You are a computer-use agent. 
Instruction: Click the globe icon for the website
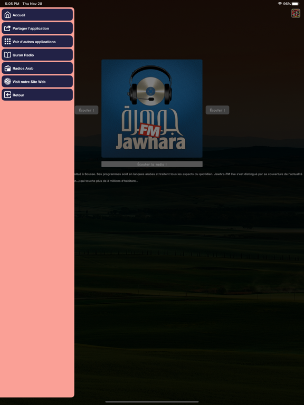[x=7, y=81]
